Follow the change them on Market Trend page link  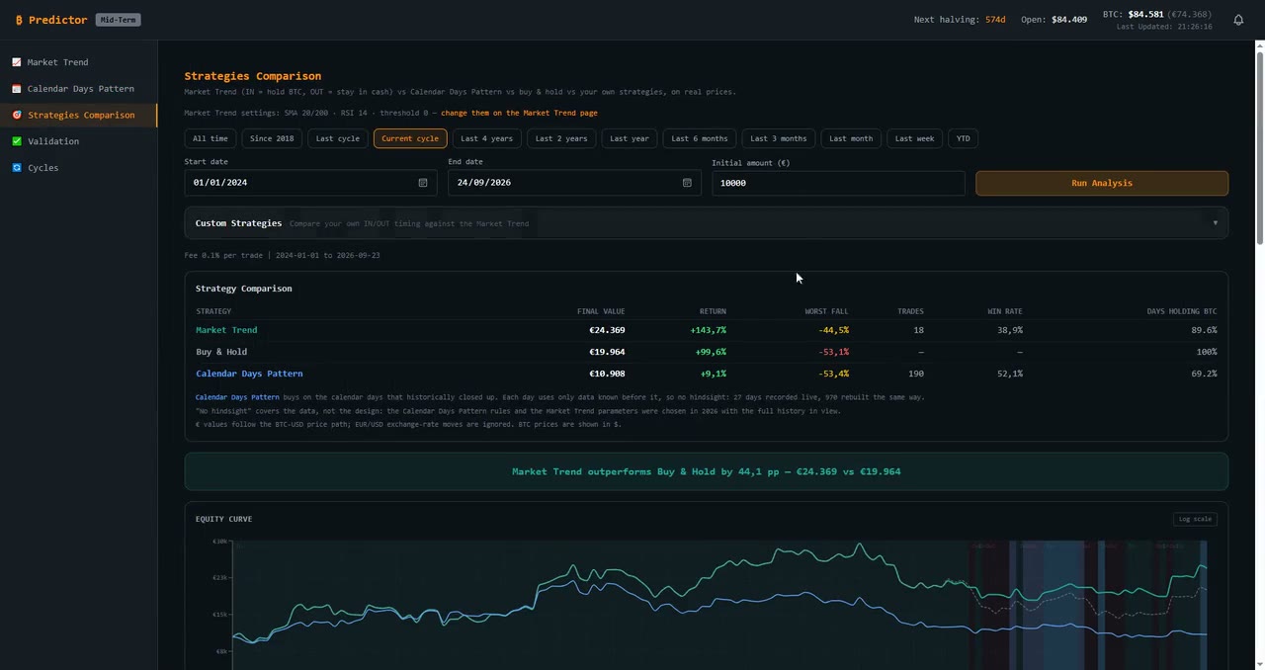519,113
